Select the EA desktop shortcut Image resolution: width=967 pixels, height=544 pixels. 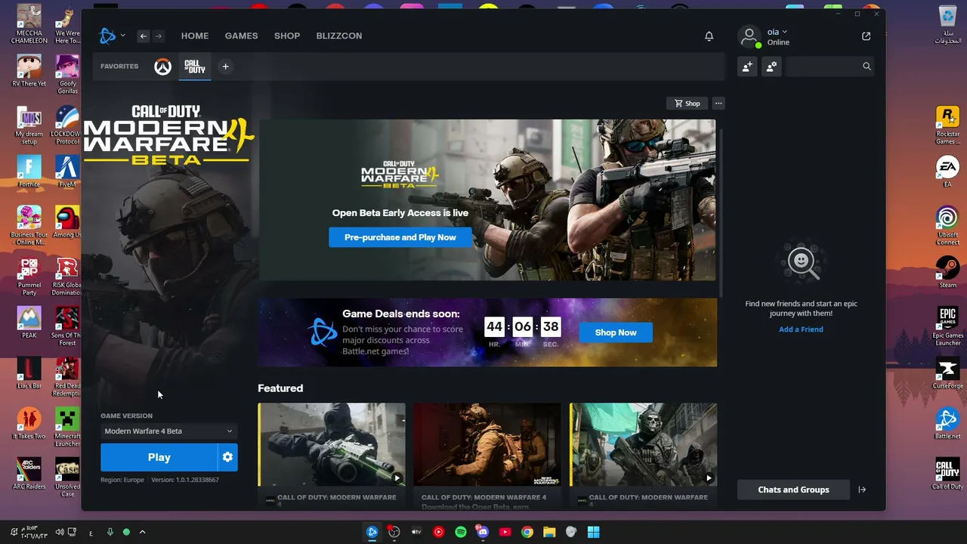tap(947, 171)
